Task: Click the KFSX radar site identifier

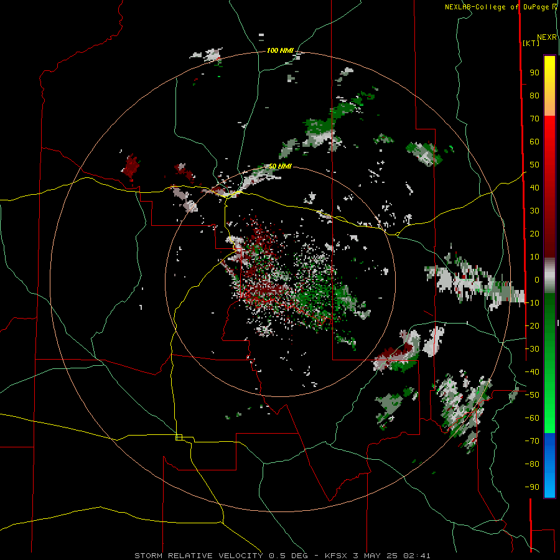Action: click(x=337, y=556)
